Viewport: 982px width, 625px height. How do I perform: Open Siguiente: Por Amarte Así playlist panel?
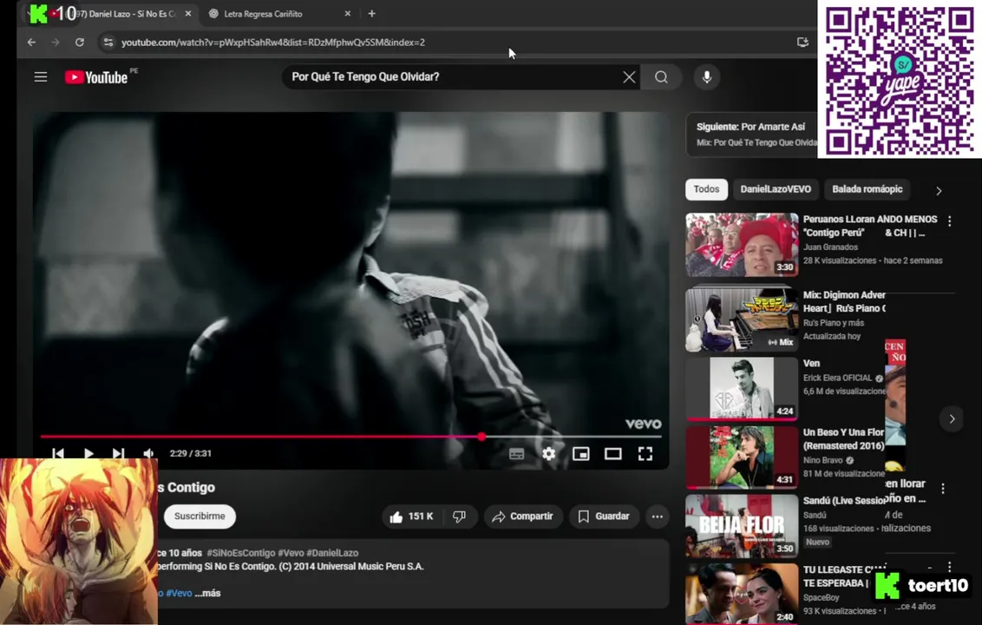coord(751,135)
